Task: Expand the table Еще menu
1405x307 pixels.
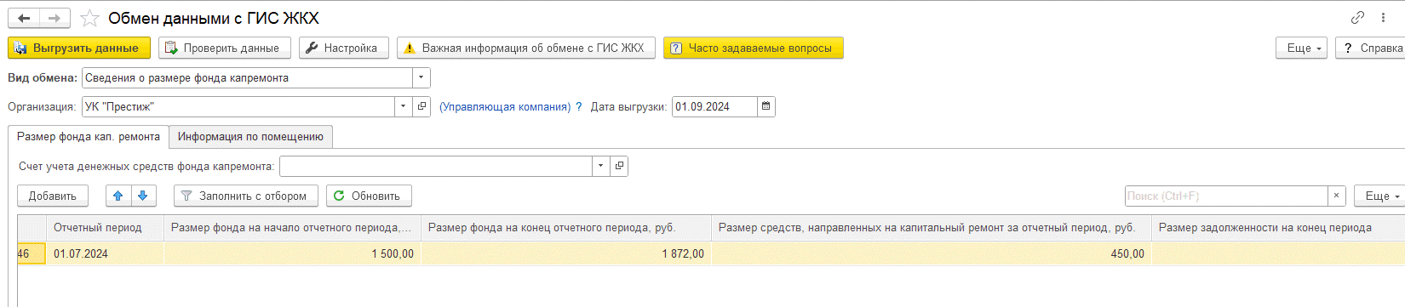Action: pyautogui.click(x=1379, y=196)
